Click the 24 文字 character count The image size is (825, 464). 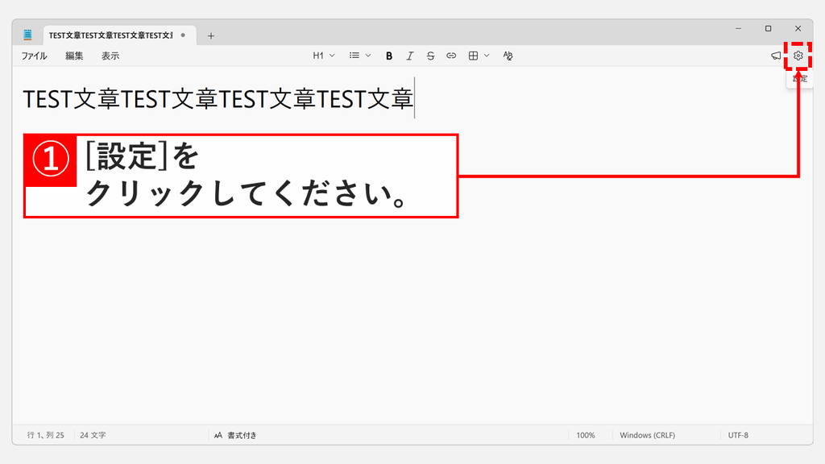click(93, 435)
